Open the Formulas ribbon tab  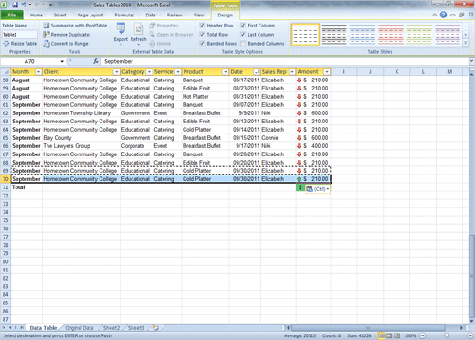(124, 15)
